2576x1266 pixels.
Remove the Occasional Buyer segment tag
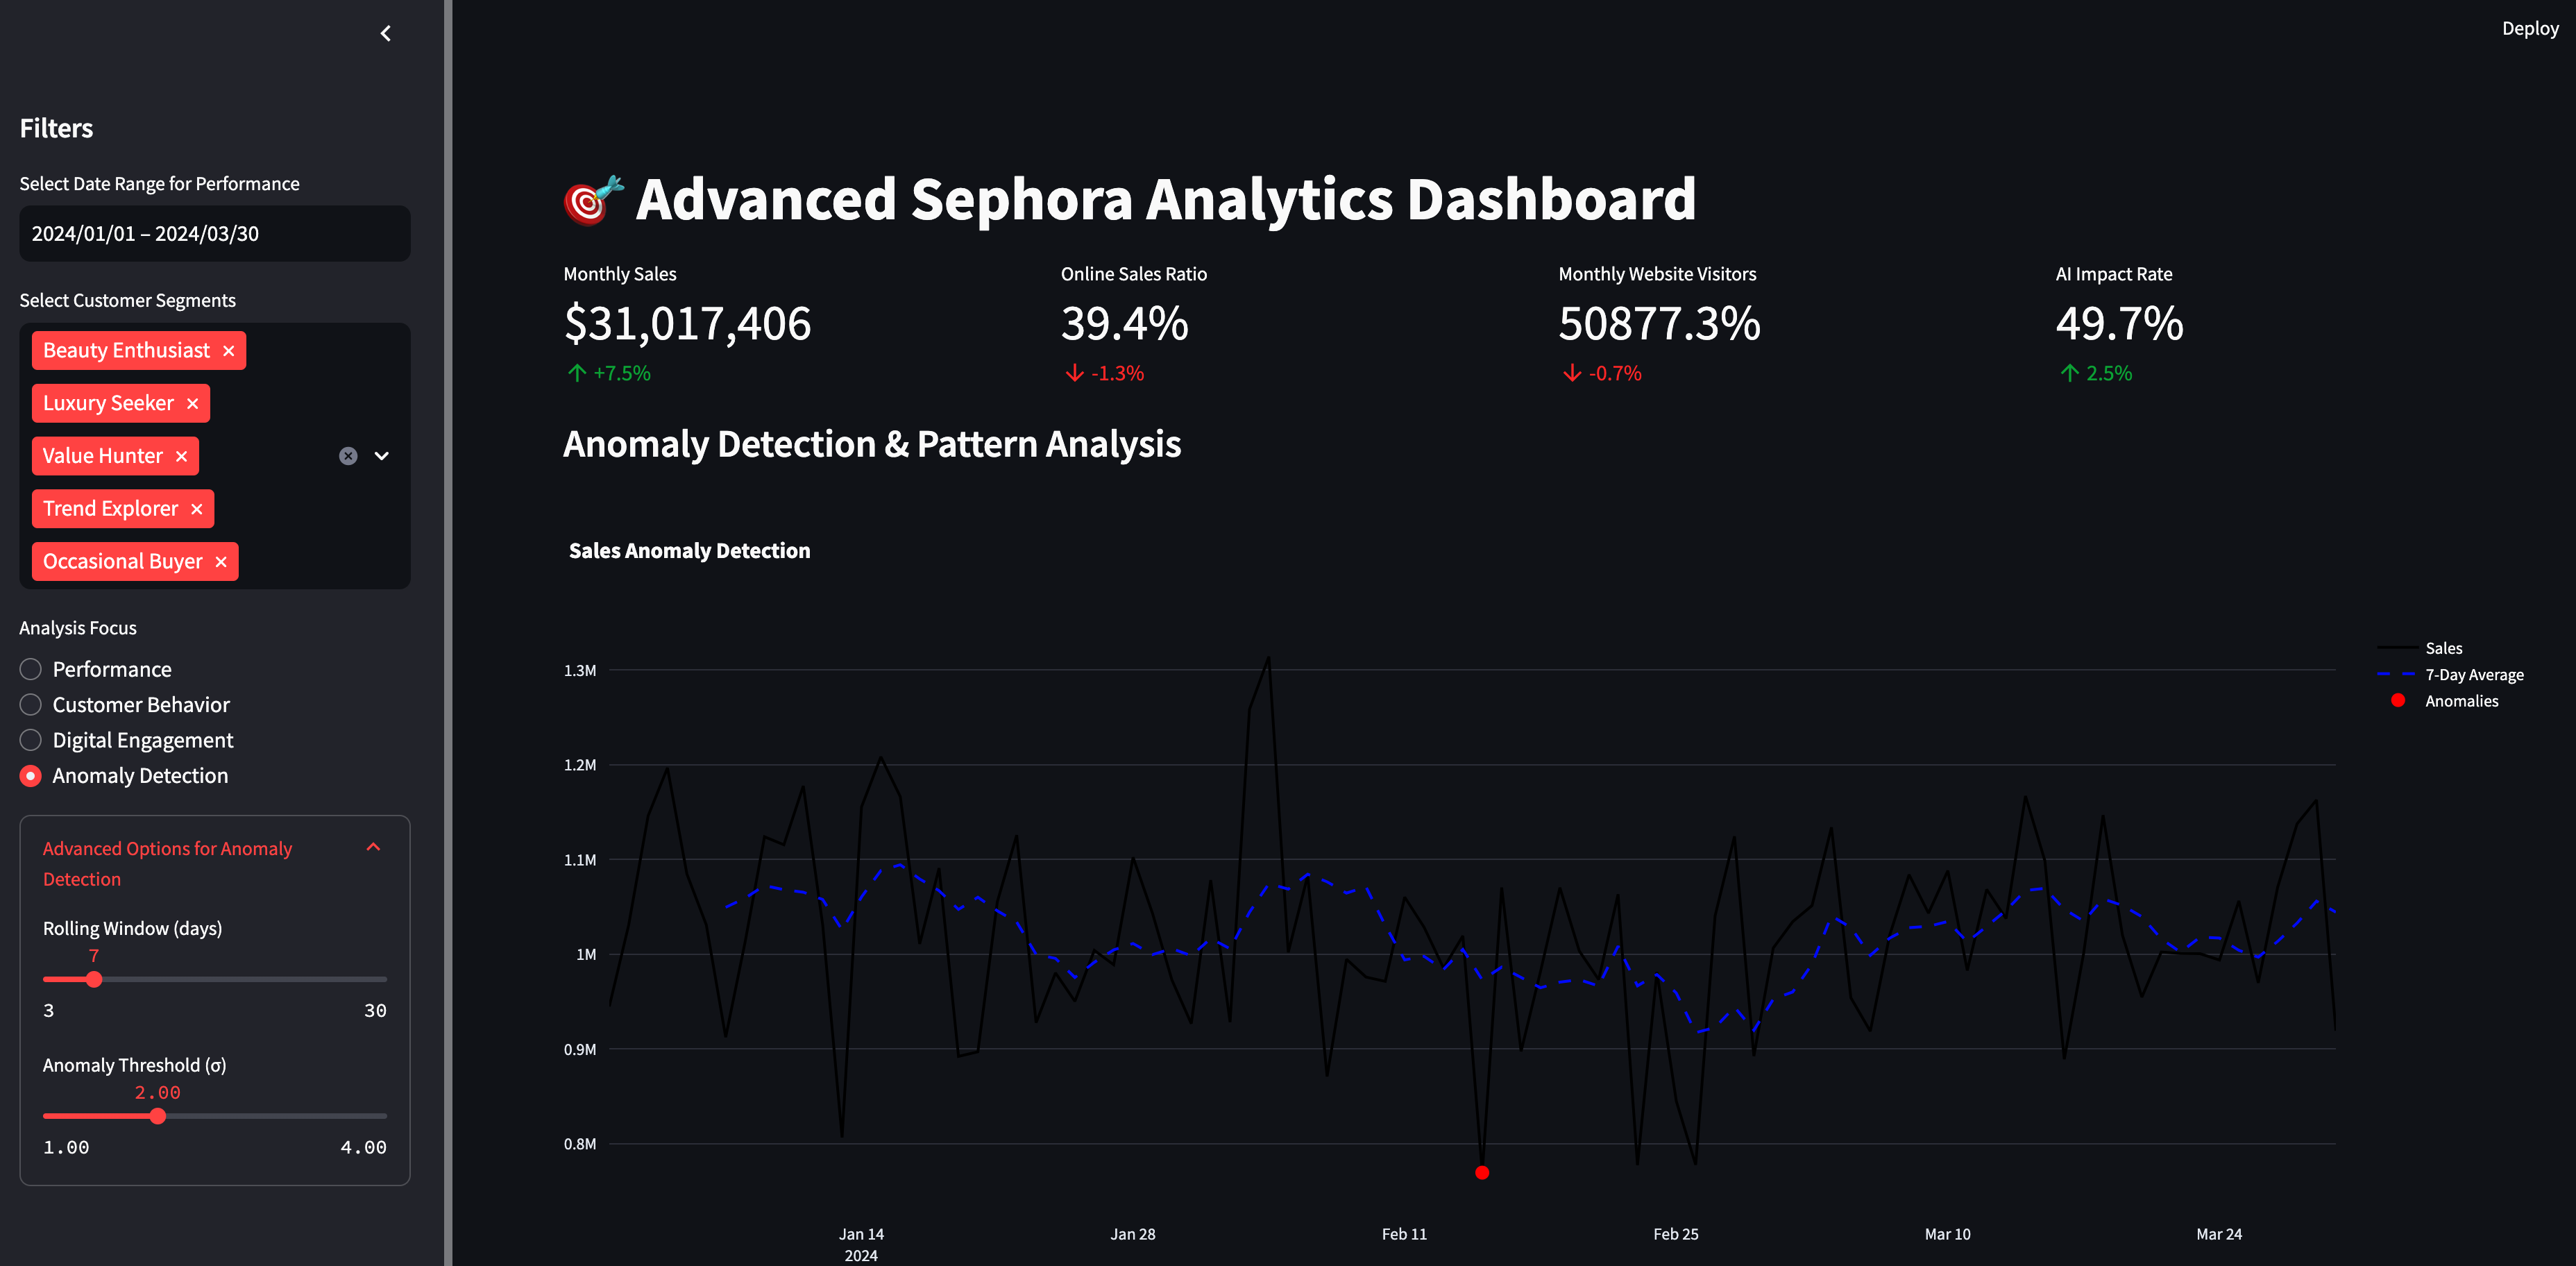pyautogui.click(x=222, y=562)
